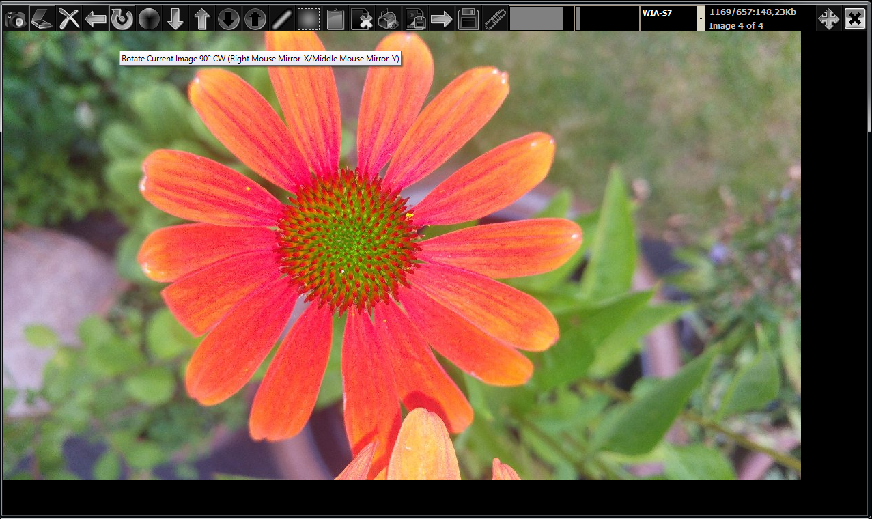The height and width of the screenshot is (519, 872).
Task: Select the diagonal line tool
Action: pos(282,19)
